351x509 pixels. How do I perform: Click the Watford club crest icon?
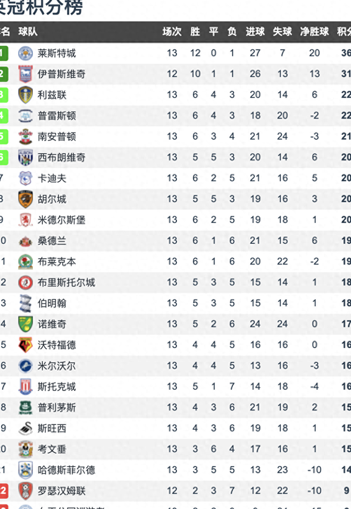pyautogui.click(x=25, y=344)
